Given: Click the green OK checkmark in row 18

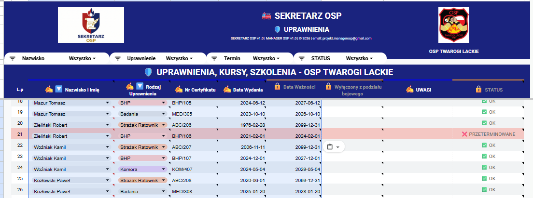Looking at the screenshot, I should tap(484, 101).
